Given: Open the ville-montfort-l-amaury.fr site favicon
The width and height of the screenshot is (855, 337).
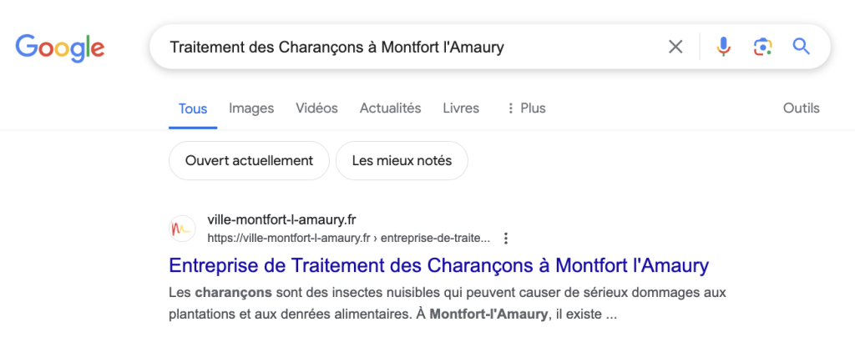Looking at the screenshot, I should point(183,229).
